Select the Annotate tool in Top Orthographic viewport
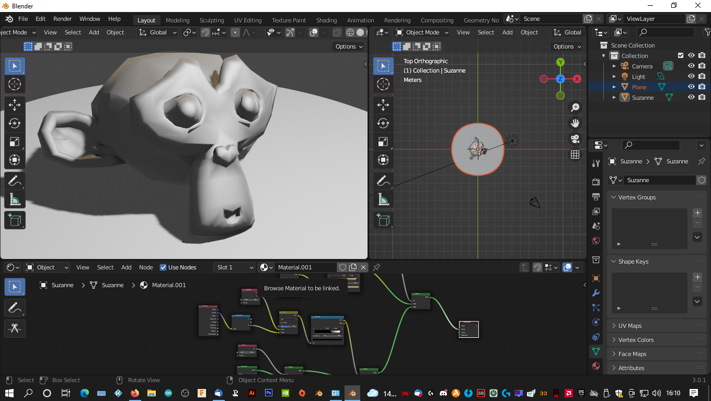711x401 pixels. tap(383, 181)
